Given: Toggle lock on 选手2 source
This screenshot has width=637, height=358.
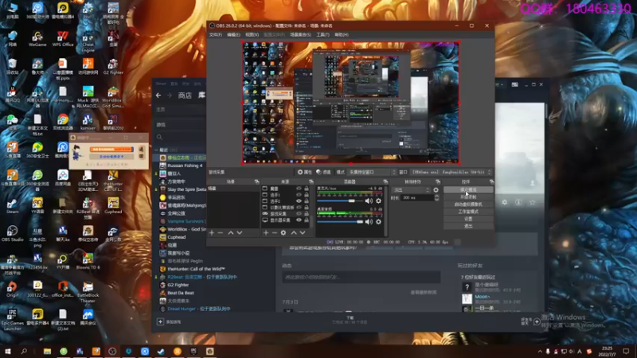Looking at the screenshot, I should pyautogui.click(x=307, y=201).
